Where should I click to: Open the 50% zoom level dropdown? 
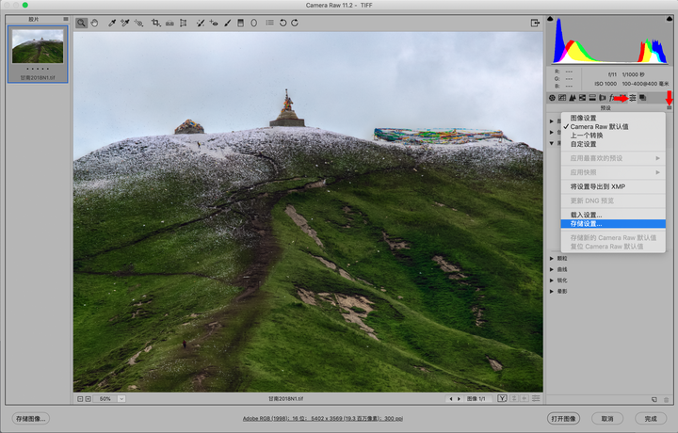(121, 399)
